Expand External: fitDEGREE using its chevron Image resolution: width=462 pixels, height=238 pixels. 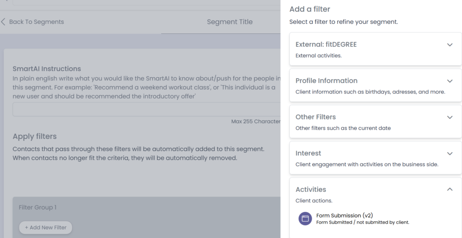[x=449, y=45]
